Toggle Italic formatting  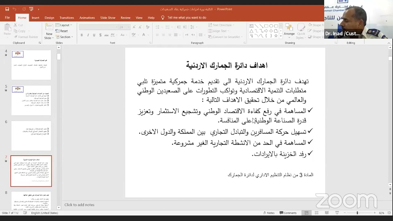[x=88, y=35]
